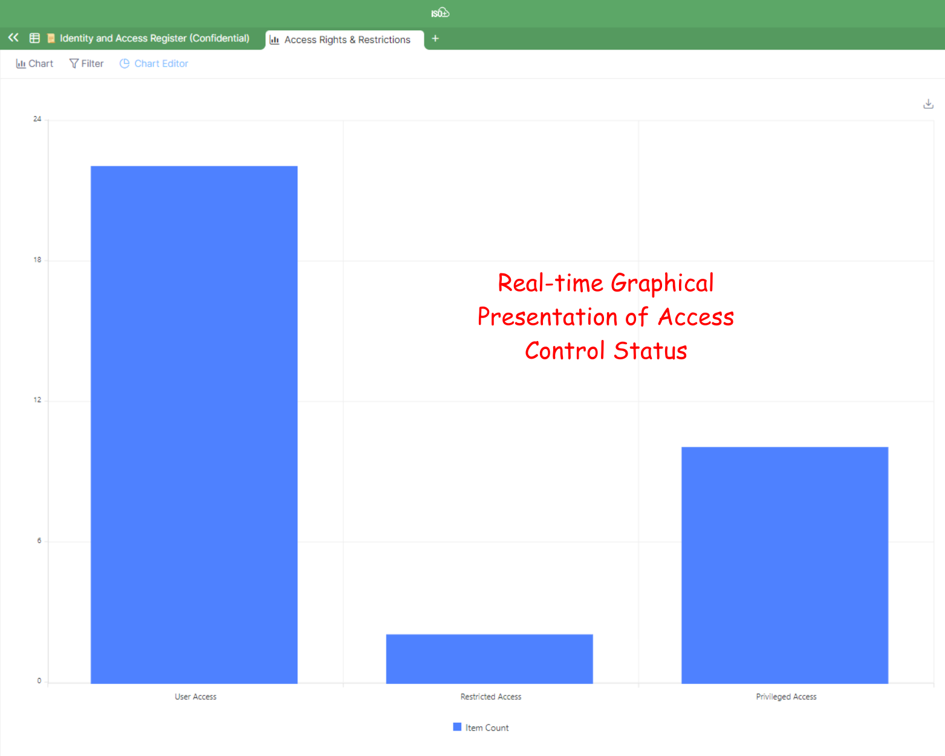Toggle the Item Count legend series
Screen dimensions: 945x756
[x=487, y=728]
